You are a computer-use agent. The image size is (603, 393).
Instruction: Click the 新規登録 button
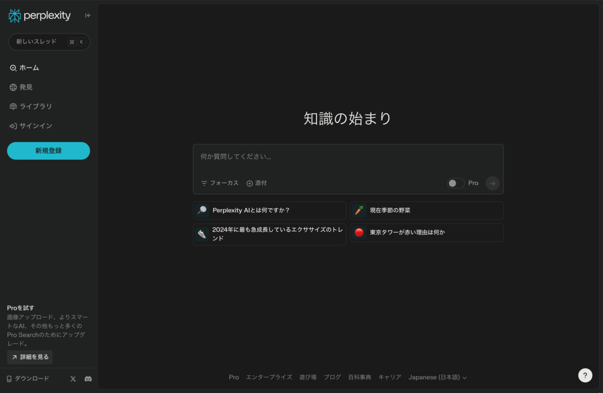click(49, 151)
